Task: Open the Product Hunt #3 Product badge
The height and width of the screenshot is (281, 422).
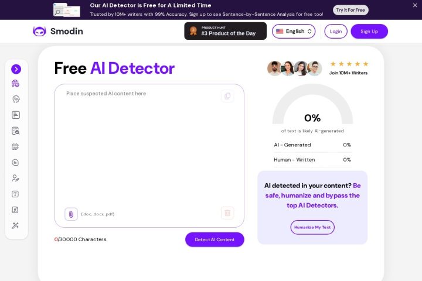Action: (225, 31)
